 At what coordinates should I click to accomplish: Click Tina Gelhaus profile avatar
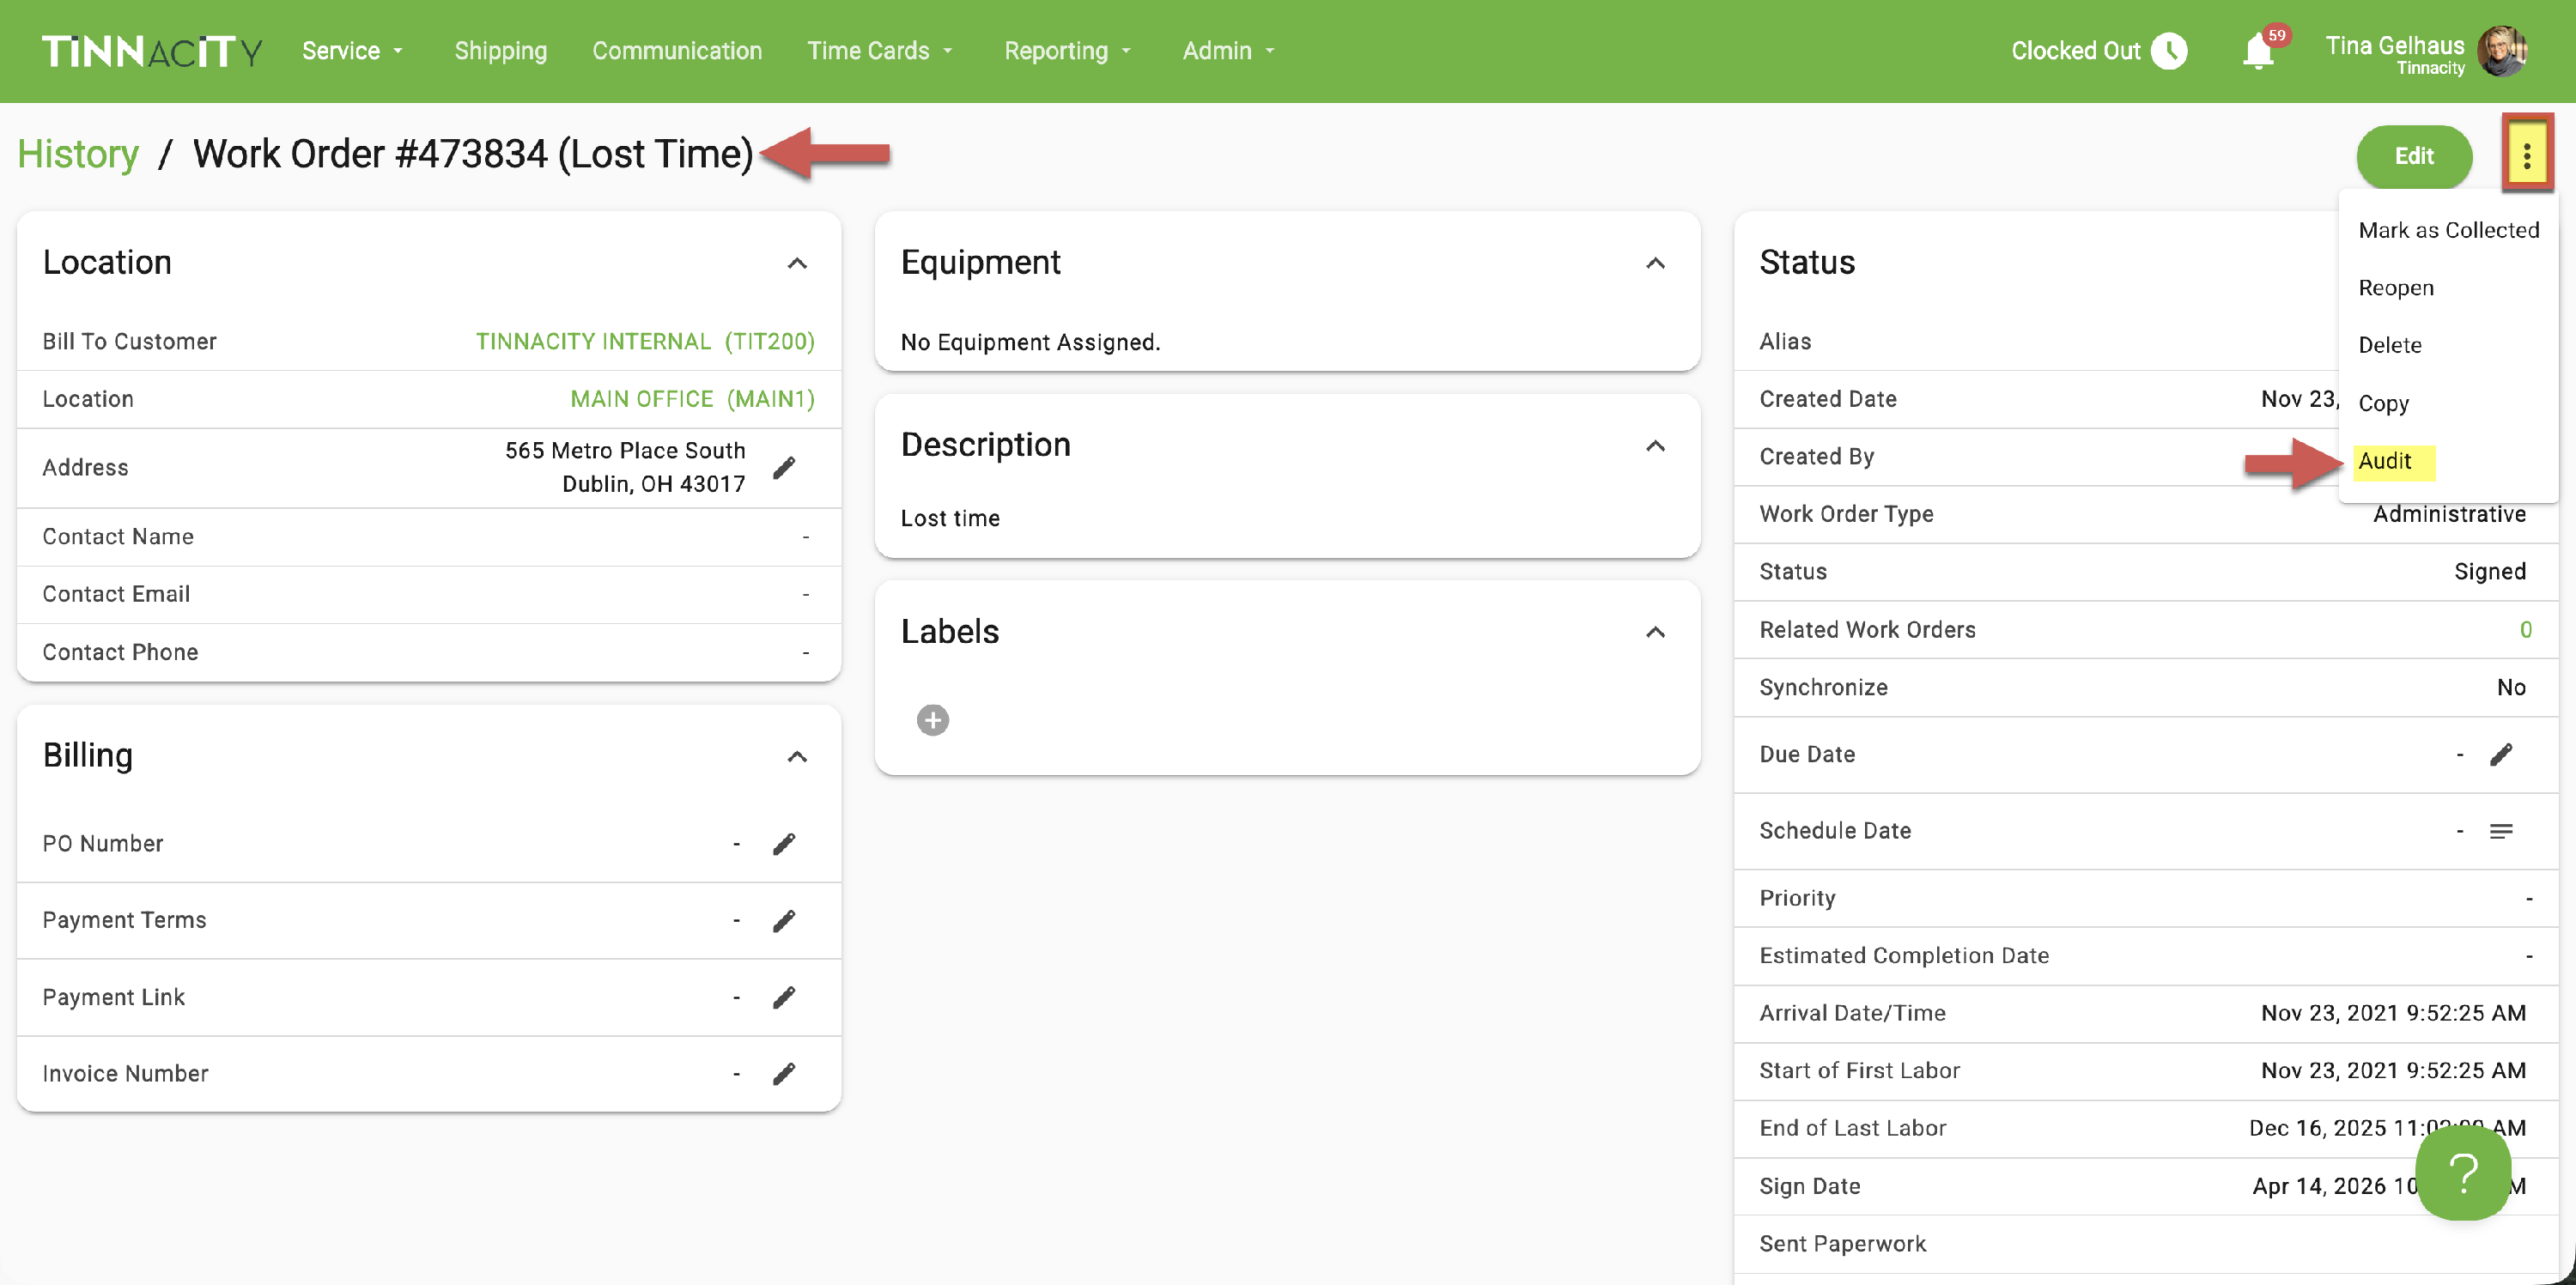coord(2502,52)
